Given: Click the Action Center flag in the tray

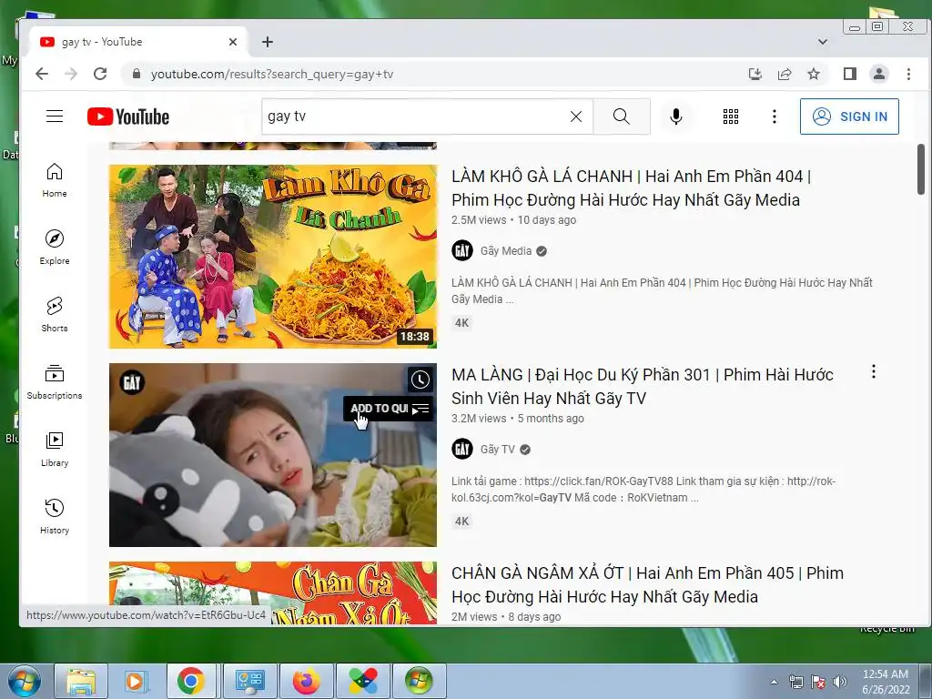Looking at the screenshot, I should coord(818,682).
